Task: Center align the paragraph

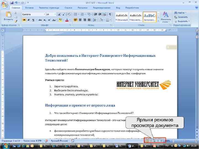Action: click(80, 20)
